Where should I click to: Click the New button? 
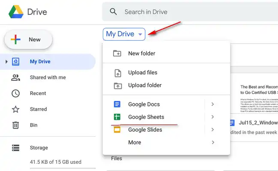(28, 39)
